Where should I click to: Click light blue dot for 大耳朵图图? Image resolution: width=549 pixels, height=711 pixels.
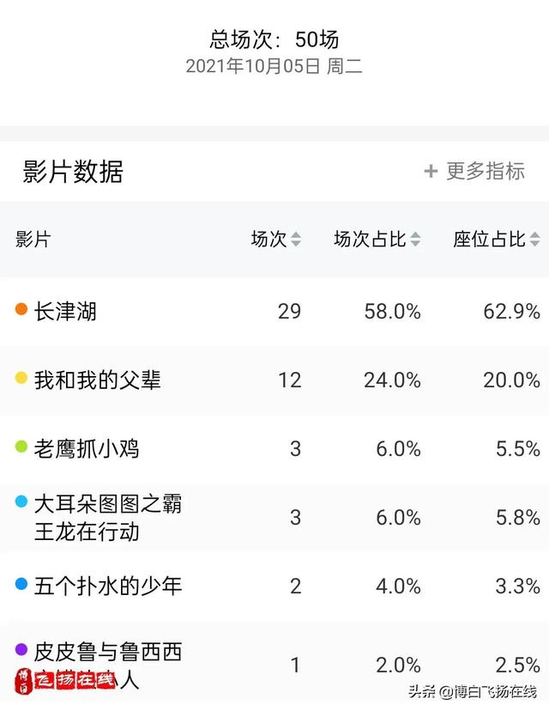(x=21, y=501)
